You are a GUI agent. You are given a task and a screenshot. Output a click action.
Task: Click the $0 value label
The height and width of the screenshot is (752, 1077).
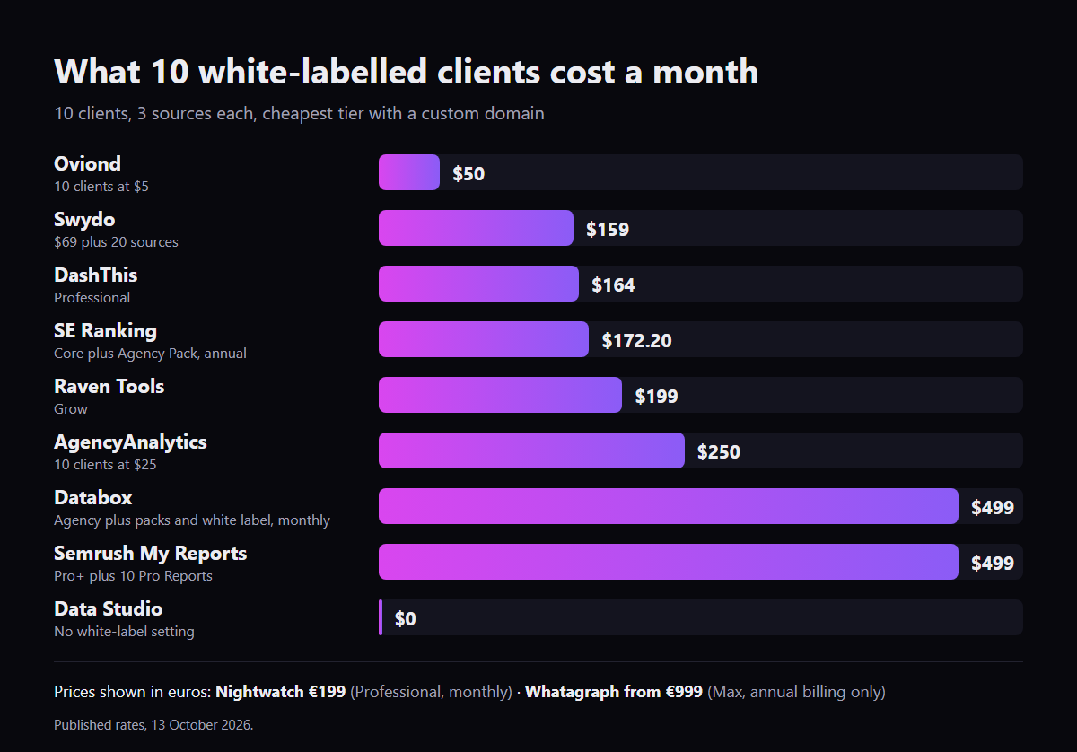pos(406,619)
